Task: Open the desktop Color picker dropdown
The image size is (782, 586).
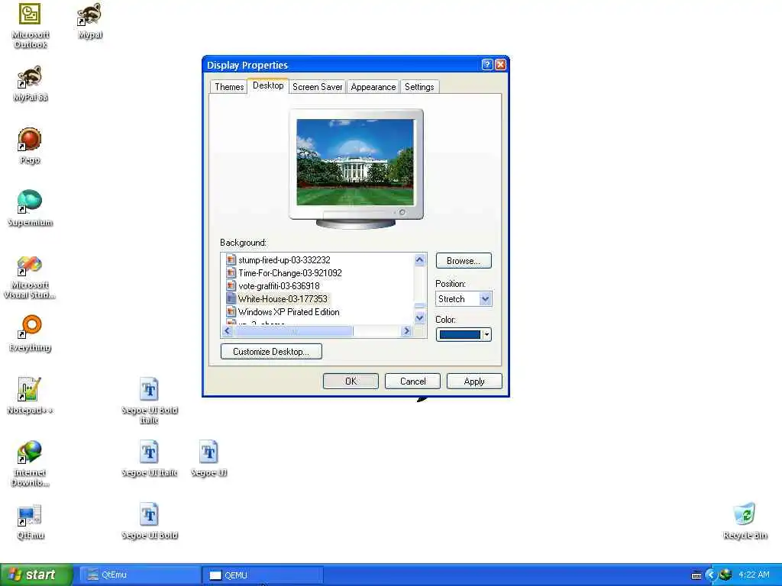Action: 464,334
